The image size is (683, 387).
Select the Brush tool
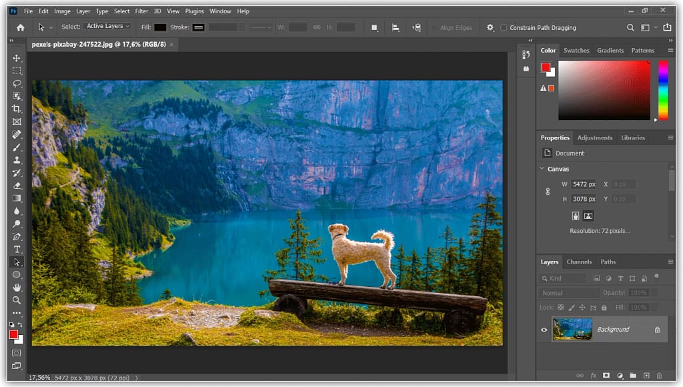[x=17, y=147]
